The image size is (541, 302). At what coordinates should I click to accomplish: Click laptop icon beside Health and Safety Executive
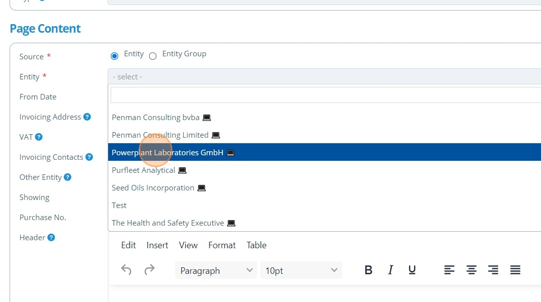(x=231, y=223)
